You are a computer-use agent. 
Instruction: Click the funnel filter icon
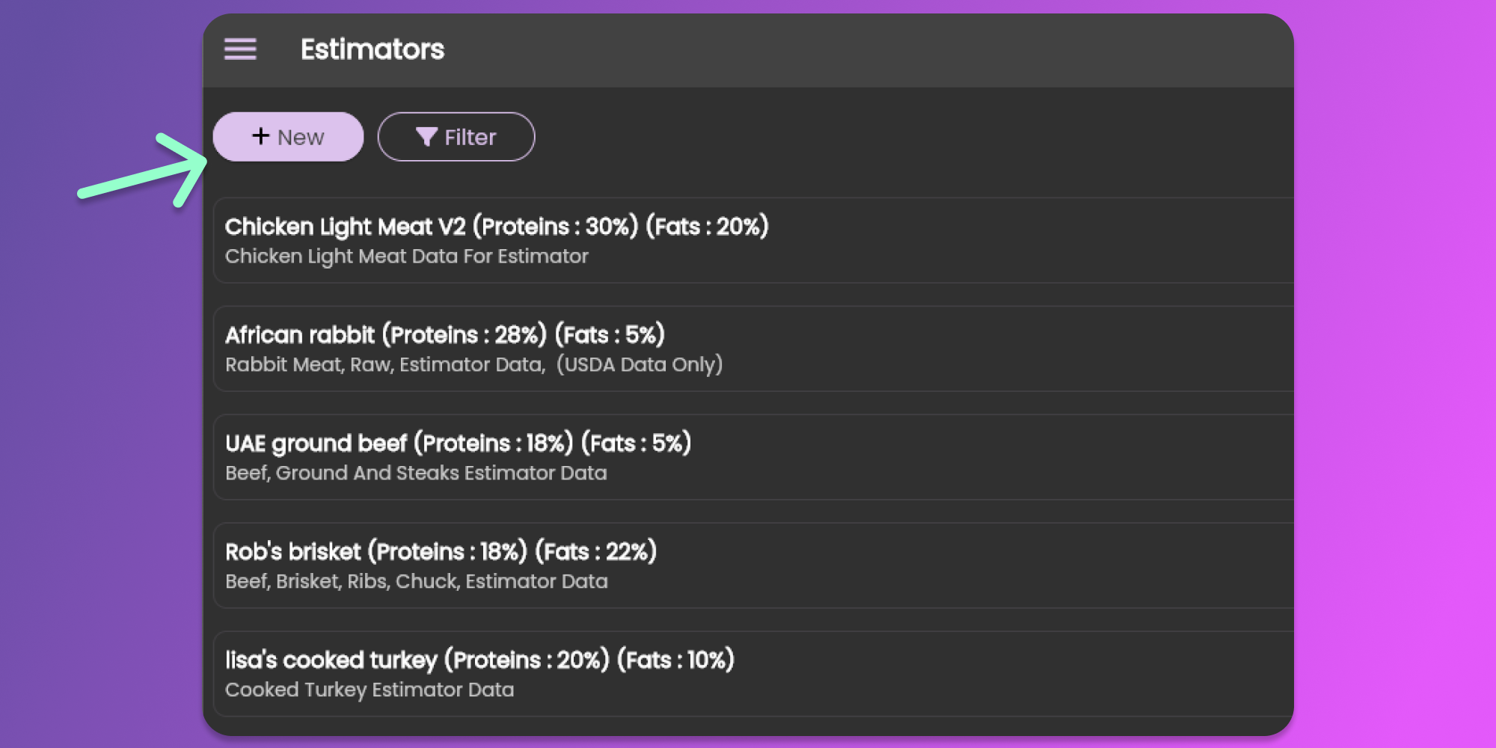click(x=426, y=137)
